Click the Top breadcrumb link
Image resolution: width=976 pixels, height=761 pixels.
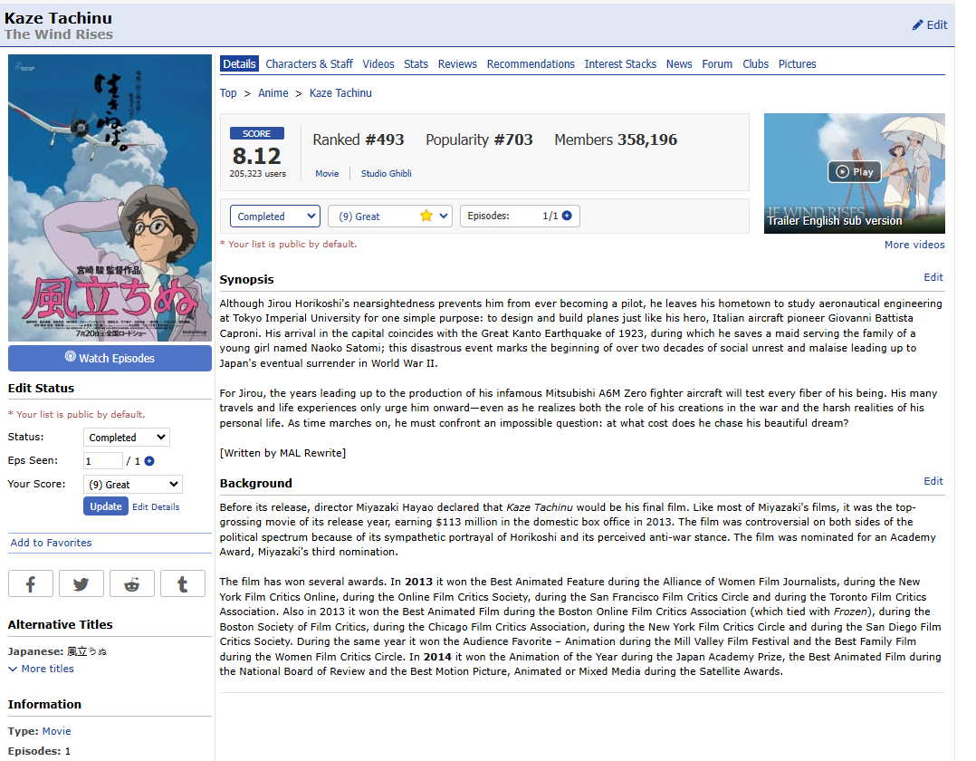pos(228,92)
